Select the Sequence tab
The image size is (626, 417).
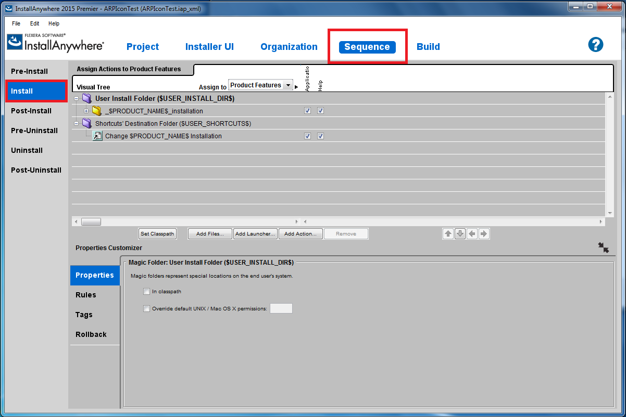coord(367,47)
